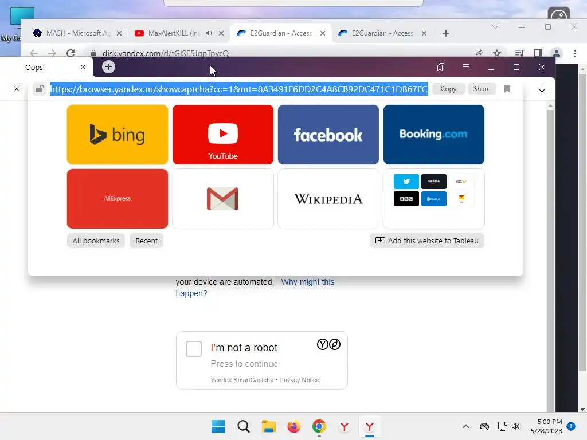The height and width of the screenshot is (440, 587).
Task: Close MASH Chrome tab
Action: pos(119,33)
